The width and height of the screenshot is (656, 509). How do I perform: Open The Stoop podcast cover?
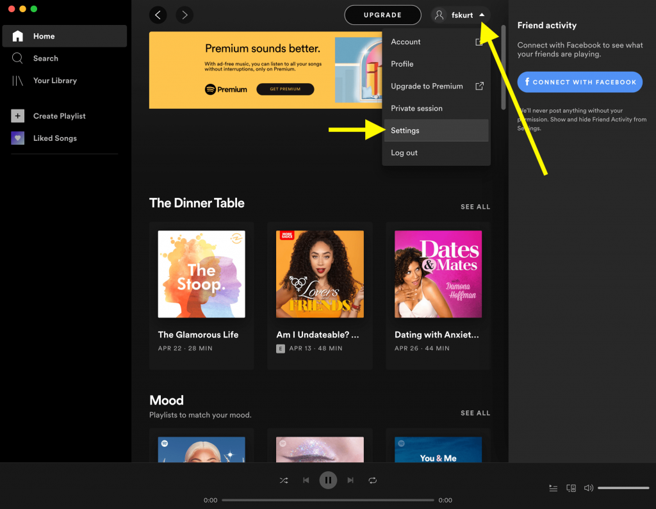point(202,274)
